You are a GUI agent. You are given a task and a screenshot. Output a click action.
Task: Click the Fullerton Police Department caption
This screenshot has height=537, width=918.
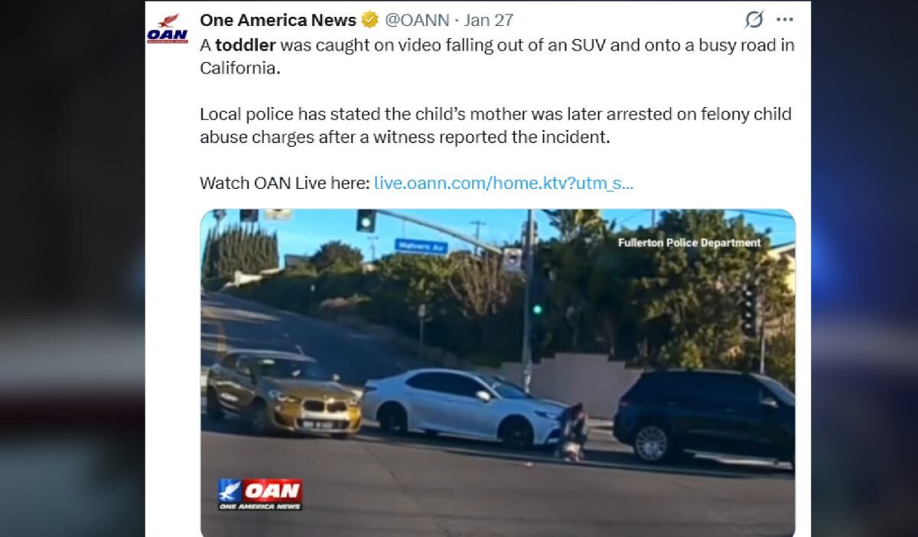click(x=689, y=242)
